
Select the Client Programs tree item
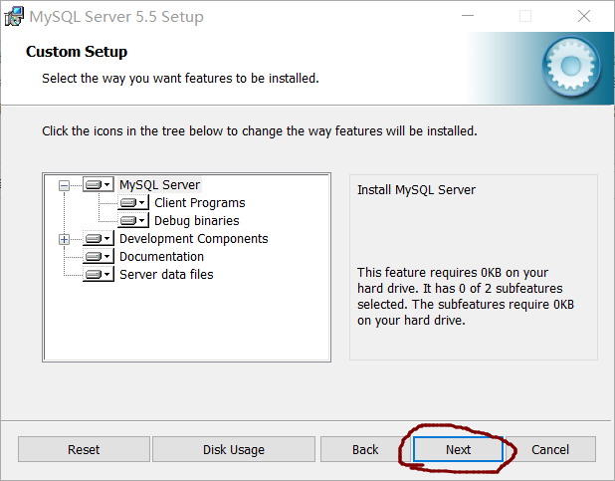(x=199, y=203)
